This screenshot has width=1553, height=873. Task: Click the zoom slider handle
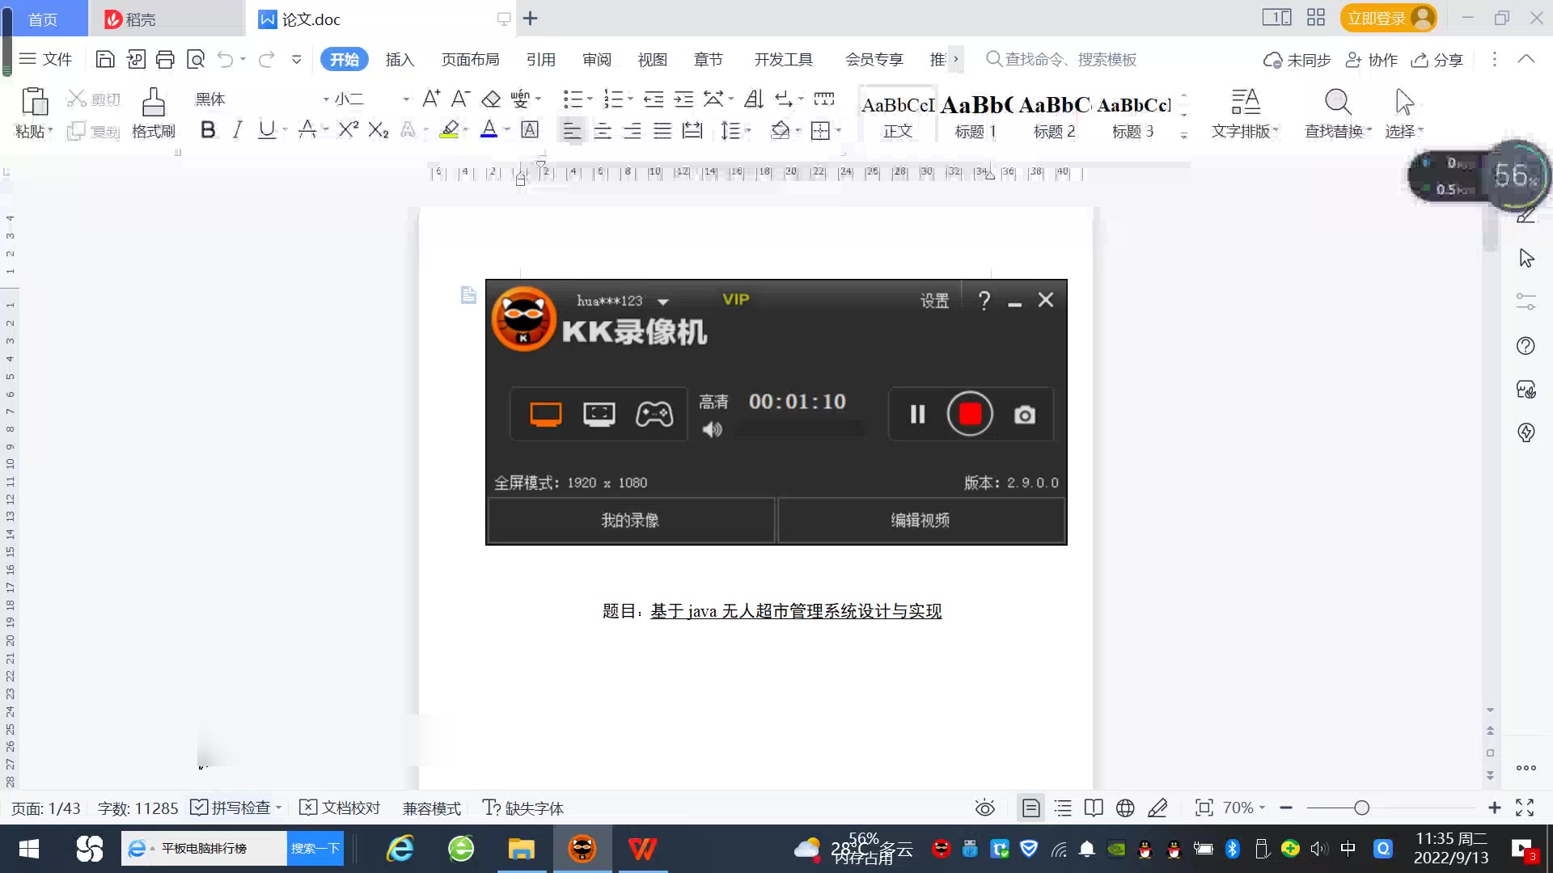tap(1361, 808)
